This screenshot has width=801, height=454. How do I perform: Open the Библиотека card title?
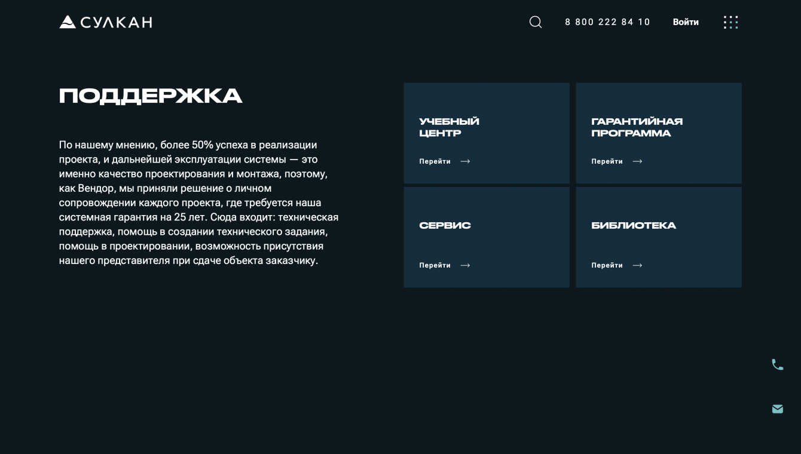click(x=634, y=225)
